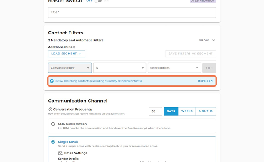The width and height of the screenshot is (264, 162).
Task: Select Weeks as frequency unit
Action: [x=187, y=111]
